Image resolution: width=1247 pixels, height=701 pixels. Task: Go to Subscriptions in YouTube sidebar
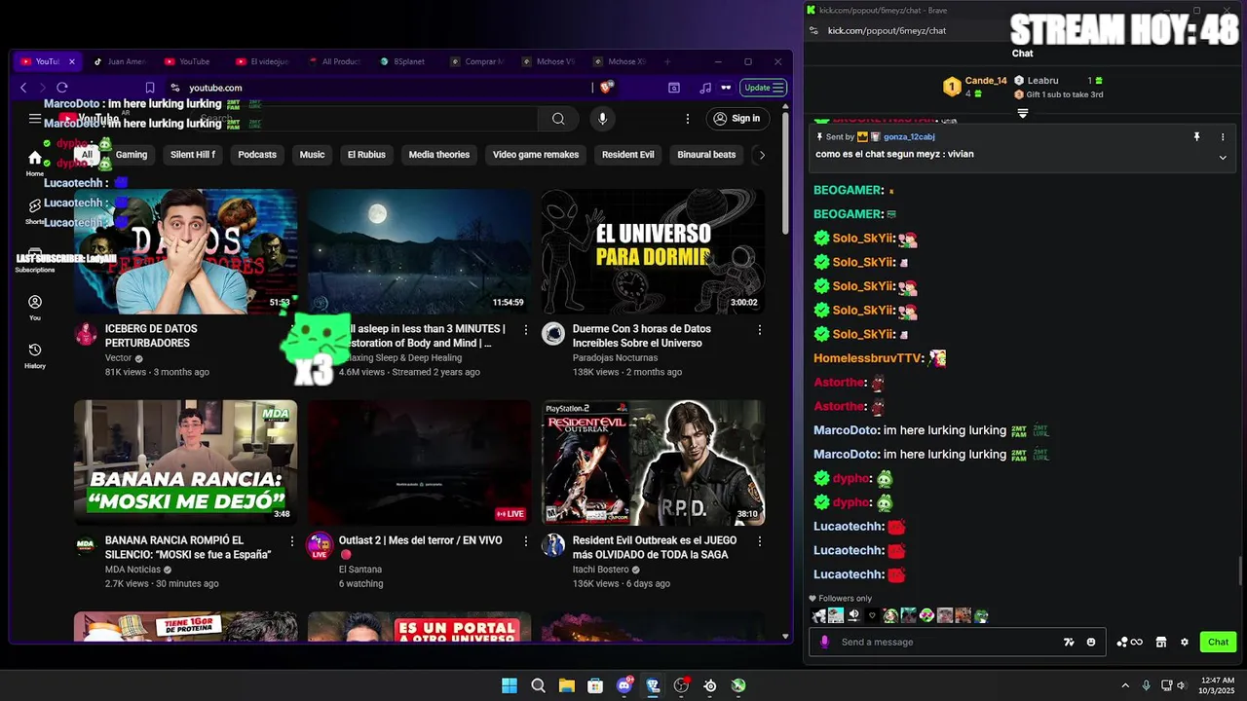point(35,260)
